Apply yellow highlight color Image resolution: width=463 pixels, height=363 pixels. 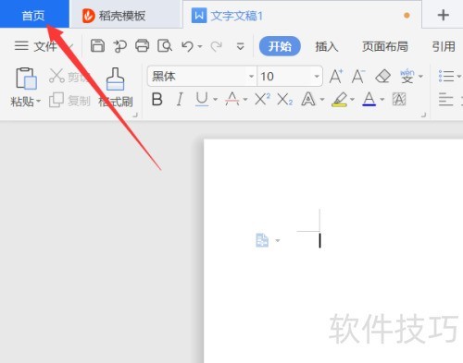339,100
